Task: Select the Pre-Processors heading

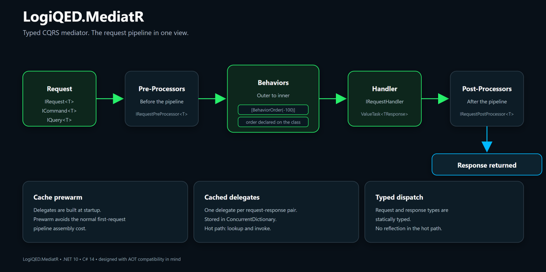Action: (x=162, y=89)
